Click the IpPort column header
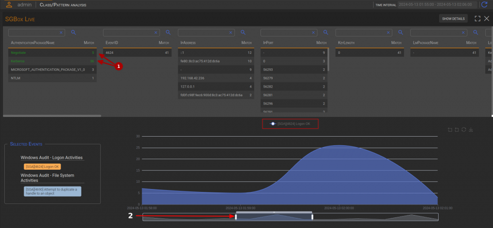 (269, 43)
